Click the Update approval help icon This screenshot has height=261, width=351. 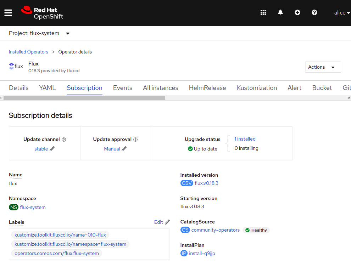click(135, 140)
